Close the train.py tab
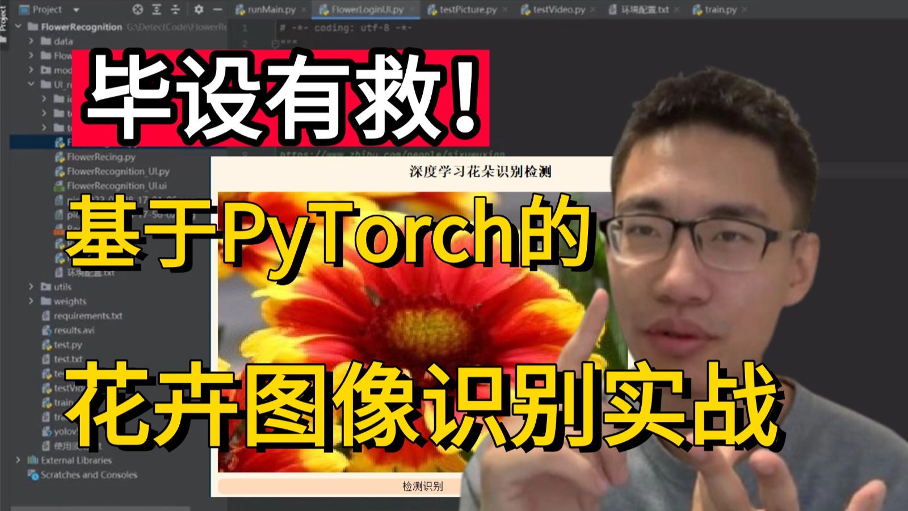The height and width of the screenshot is (511, 908). click(x=744, y=10)
